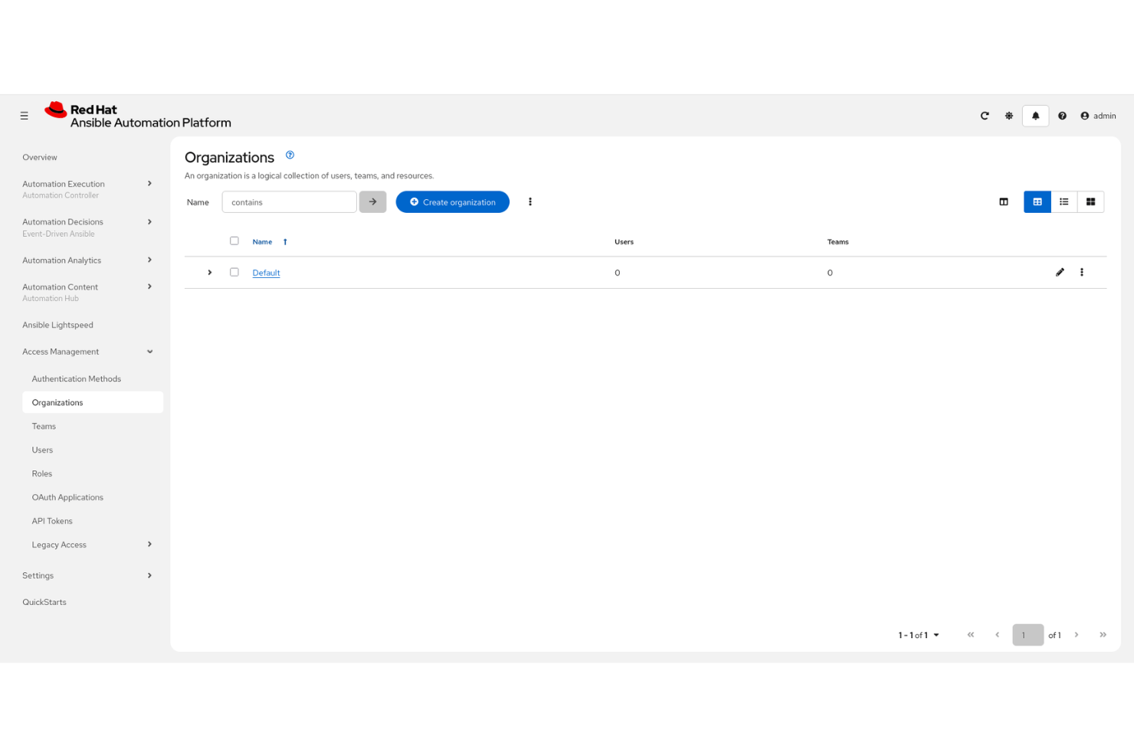
Task: Go to next page
Action: coord(1077,635)
